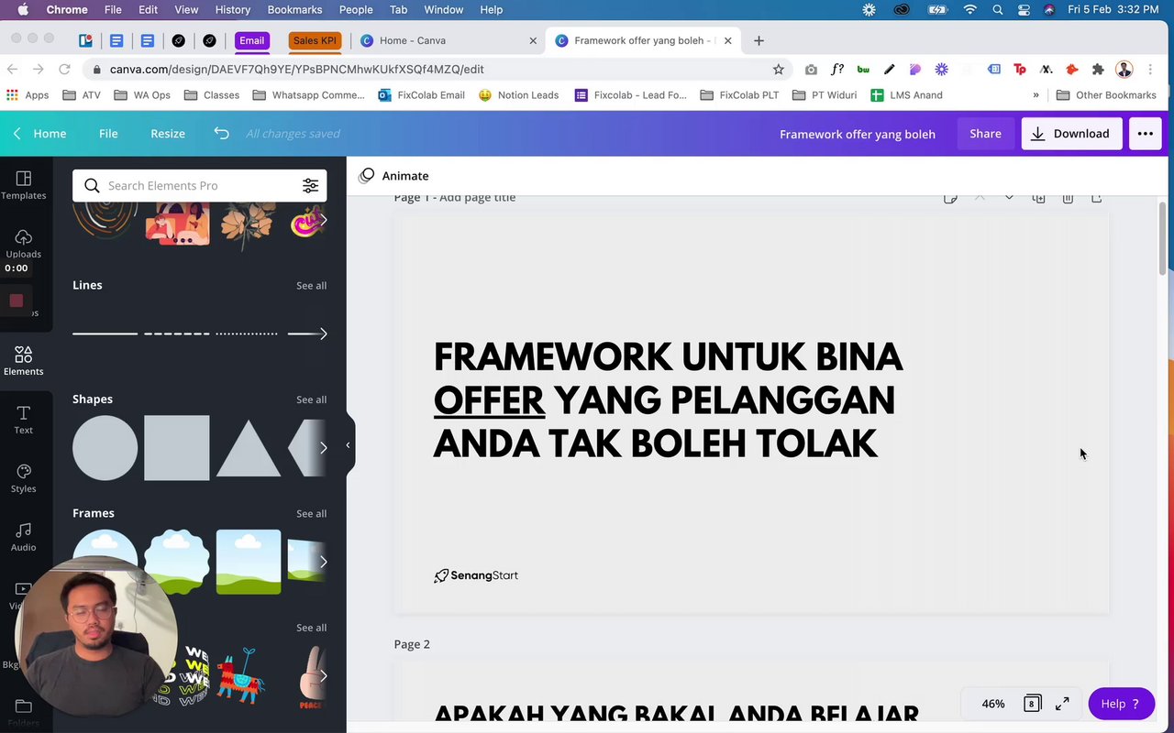This screenshot has height=733, width=1174.
Task: Delete Page 1 trash icon
Action: point(1068,197)
